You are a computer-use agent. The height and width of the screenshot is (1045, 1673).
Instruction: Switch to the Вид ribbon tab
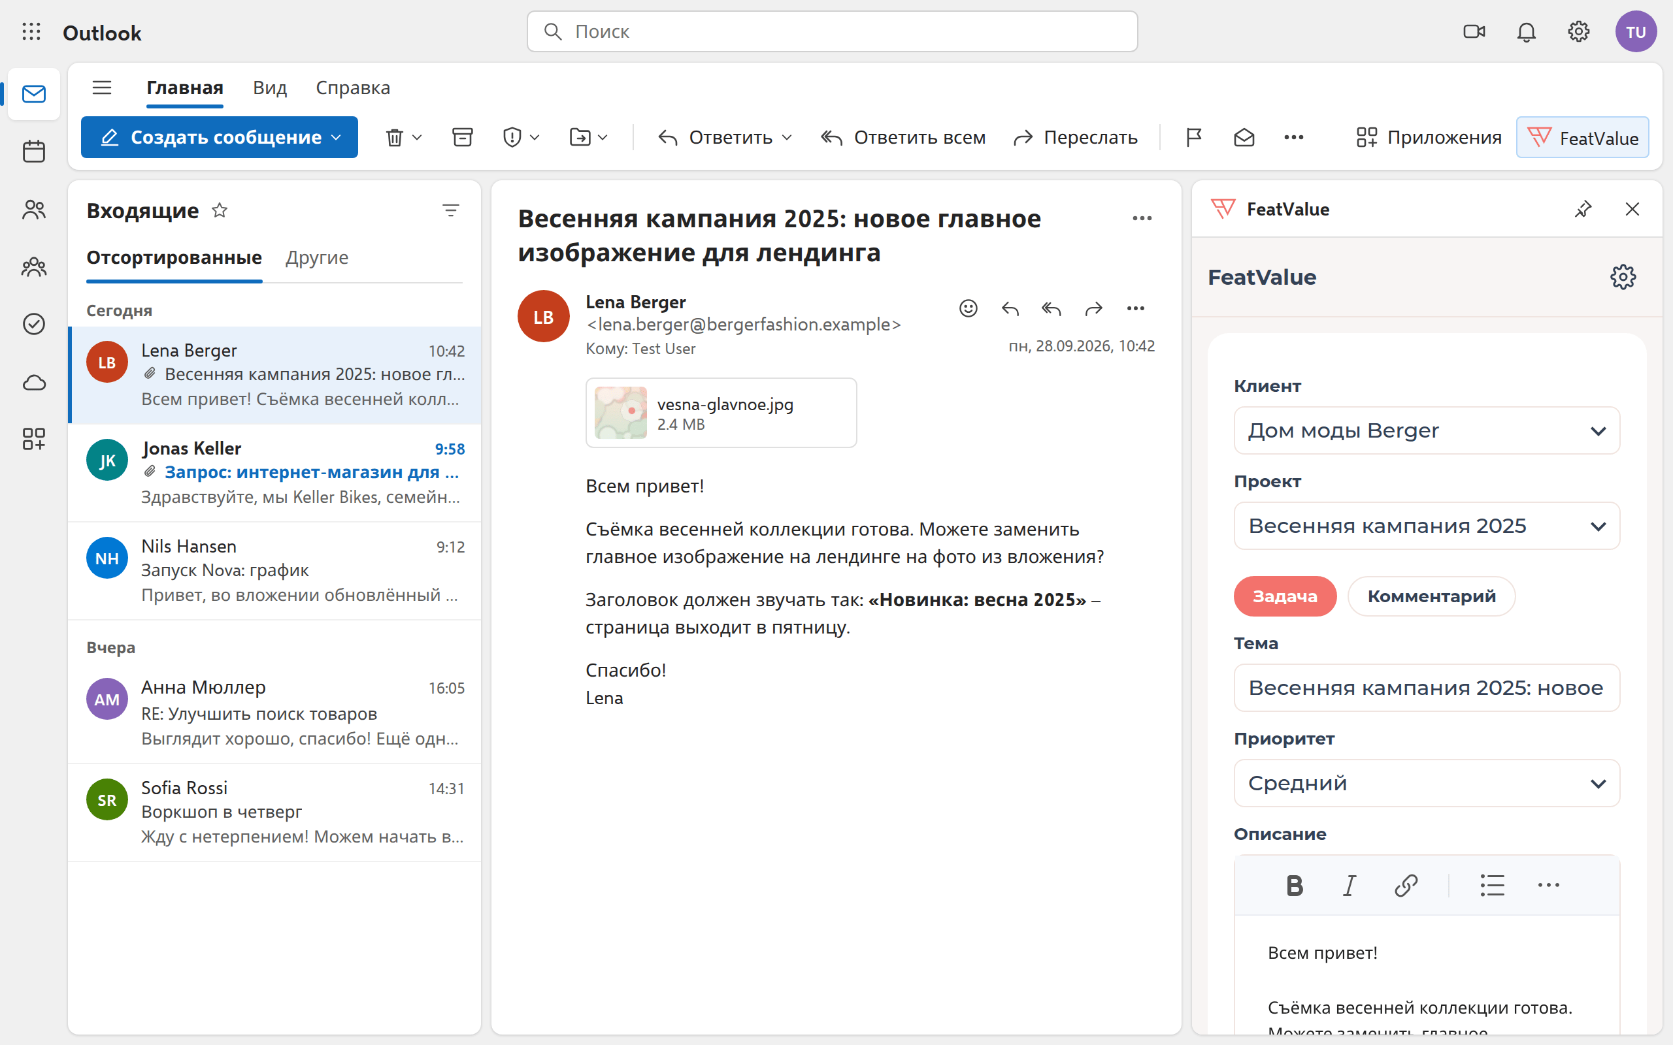[270, 88]
